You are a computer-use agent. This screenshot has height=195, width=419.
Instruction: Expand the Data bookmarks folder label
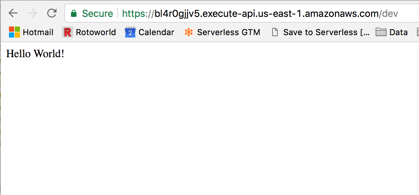[399, 32]
